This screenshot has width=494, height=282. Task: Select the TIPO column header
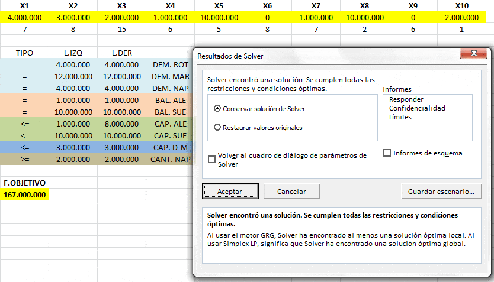pyautogui.click(x=24, y=53)
